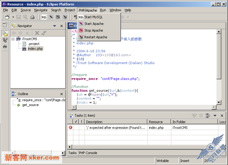Click the Navigator Collapse All icon
This screenshot has width=228, height=165.
click(x=37, y=33)
